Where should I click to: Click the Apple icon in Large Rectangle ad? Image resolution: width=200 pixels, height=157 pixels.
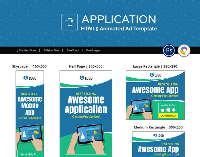162,110
